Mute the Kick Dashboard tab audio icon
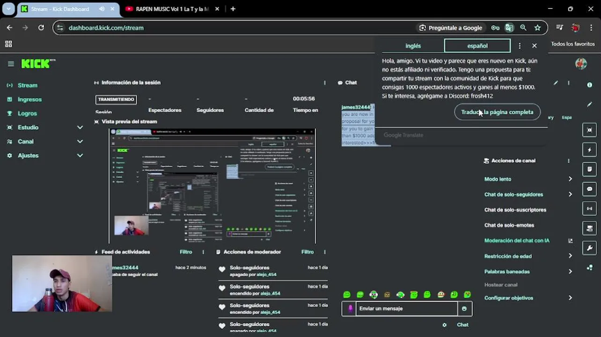The width and height of the screenshot is (601, 337). [102, 9]
